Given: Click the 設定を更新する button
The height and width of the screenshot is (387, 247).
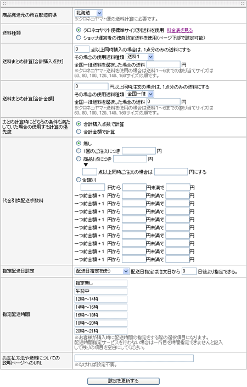Looking at the screenshot, I should point(123,381).
